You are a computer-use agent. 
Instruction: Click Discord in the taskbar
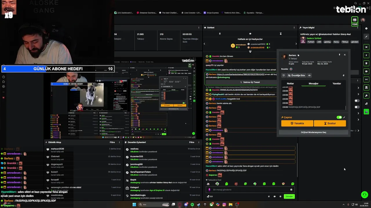[x=186, y=205]
